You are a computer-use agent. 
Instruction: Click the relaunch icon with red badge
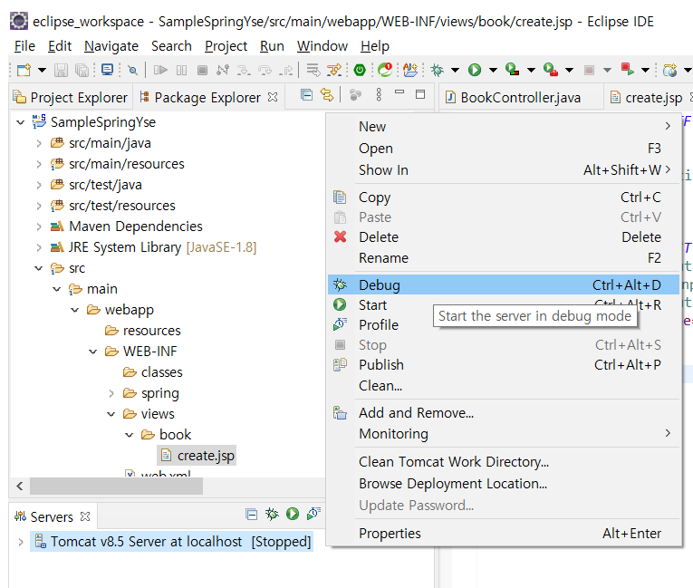385,70
